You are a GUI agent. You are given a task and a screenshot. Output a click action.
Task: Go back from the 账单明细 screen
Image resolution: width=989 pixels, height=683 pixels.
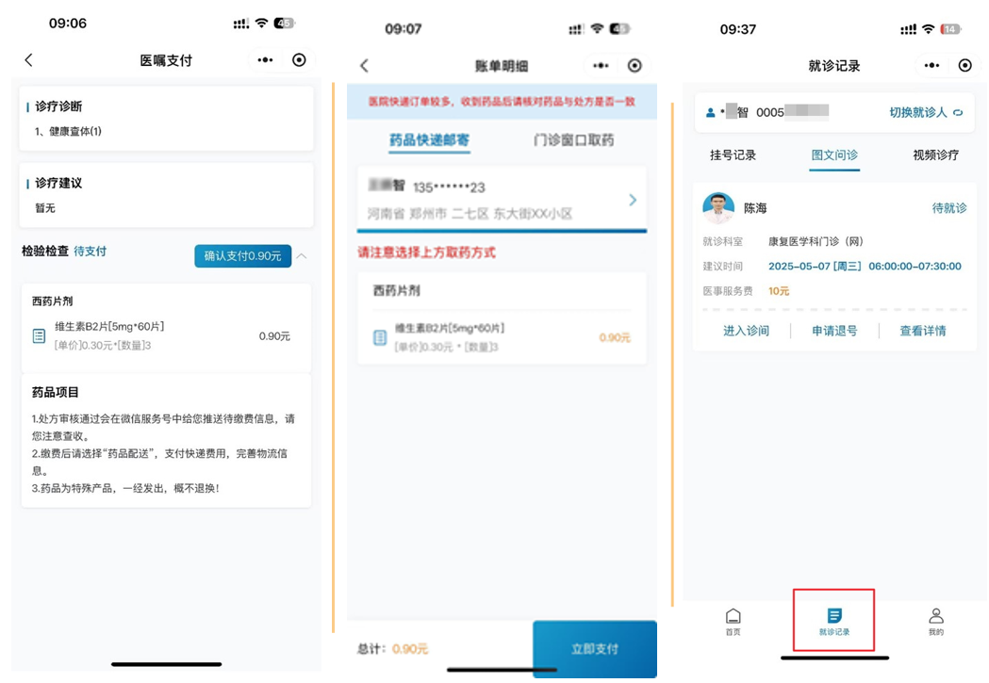click(364, 66)
